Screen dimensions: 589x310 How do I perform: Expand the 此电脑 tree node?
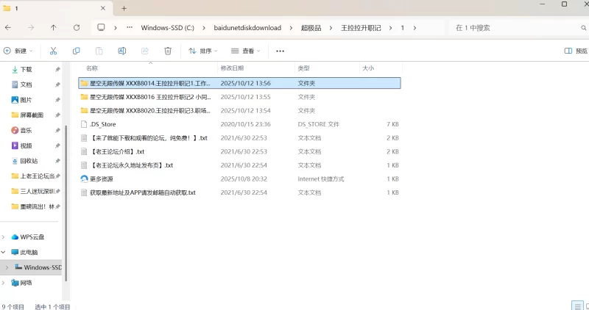tap(5, 252)
